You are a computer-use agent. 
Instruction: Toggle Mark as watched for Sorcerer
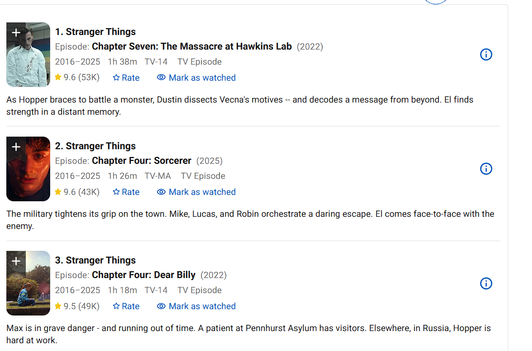[x=196, y=192]
